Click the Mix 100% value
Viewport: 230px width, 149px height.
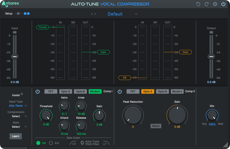coord(212,124)
